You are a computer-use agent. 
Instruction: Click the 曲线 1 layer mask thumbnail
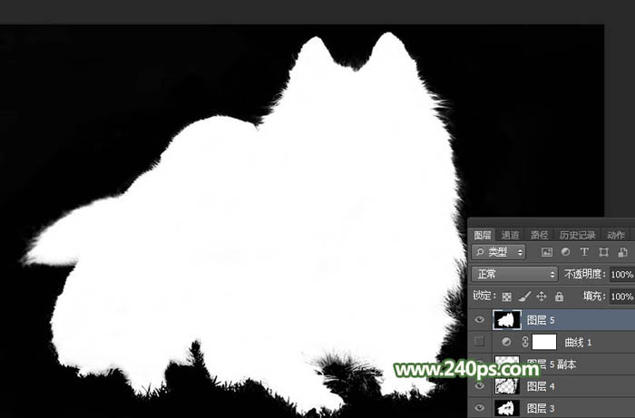coord(543,342)
